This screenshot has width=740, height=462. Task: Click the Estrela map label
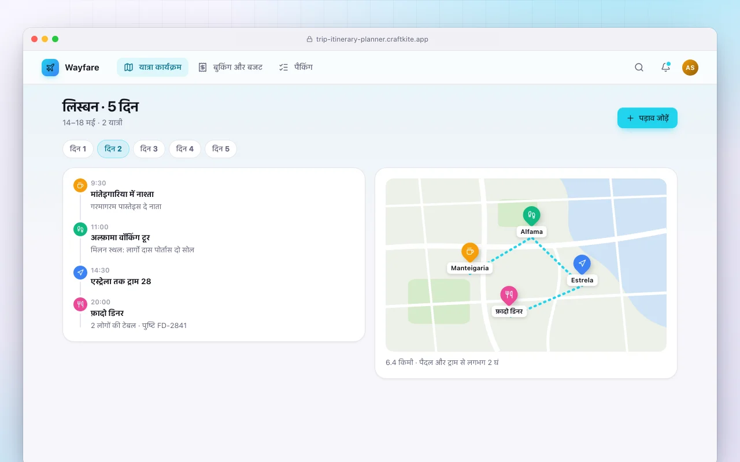(582, 280)
